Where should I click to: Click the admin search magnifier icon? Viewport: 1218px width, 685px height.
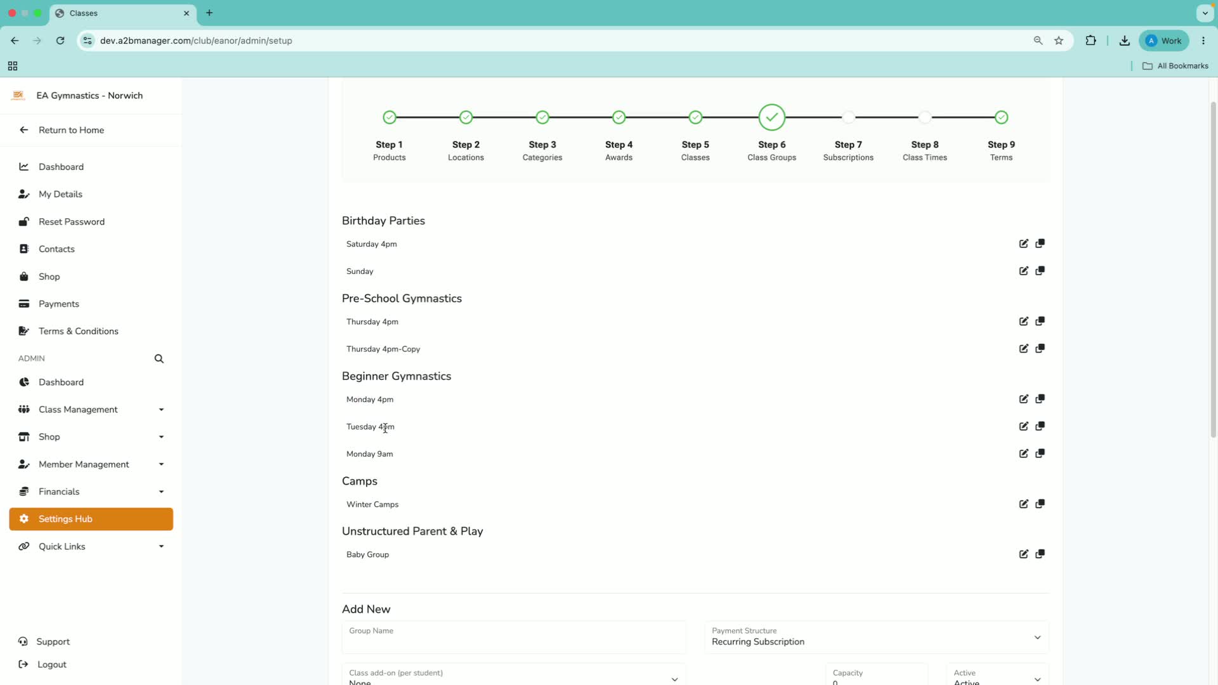[x=159, y=359]
